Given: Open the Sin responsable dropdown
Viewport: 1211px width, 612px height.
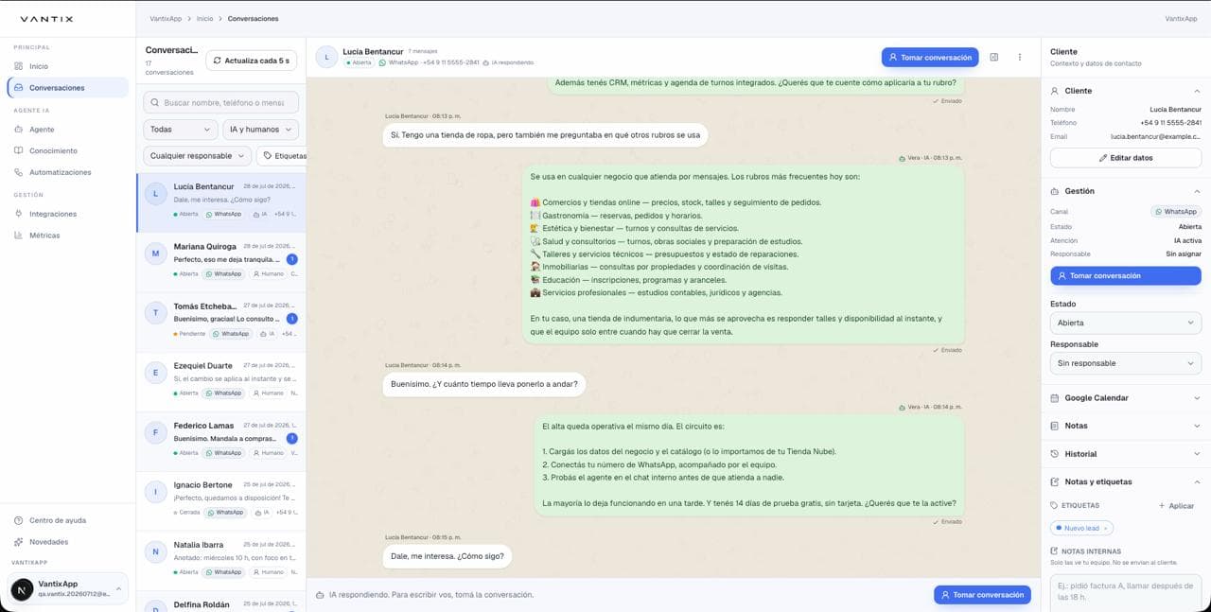Looking at the screenshot, I should tap(1126, 363).
